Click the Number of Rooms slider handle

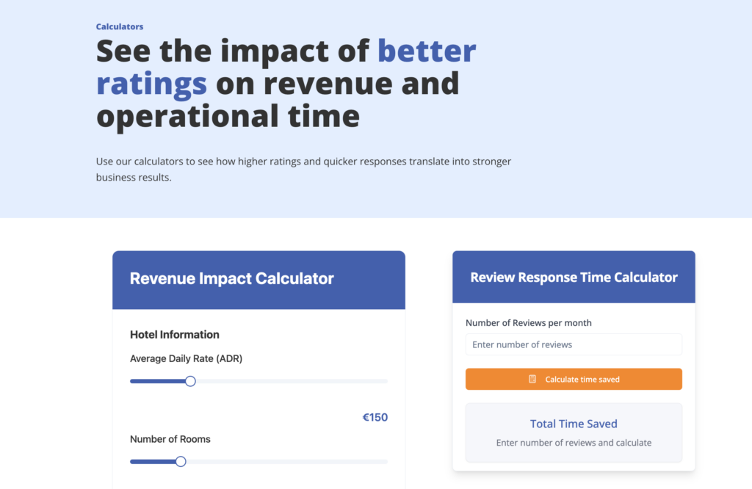click(181, 462)
